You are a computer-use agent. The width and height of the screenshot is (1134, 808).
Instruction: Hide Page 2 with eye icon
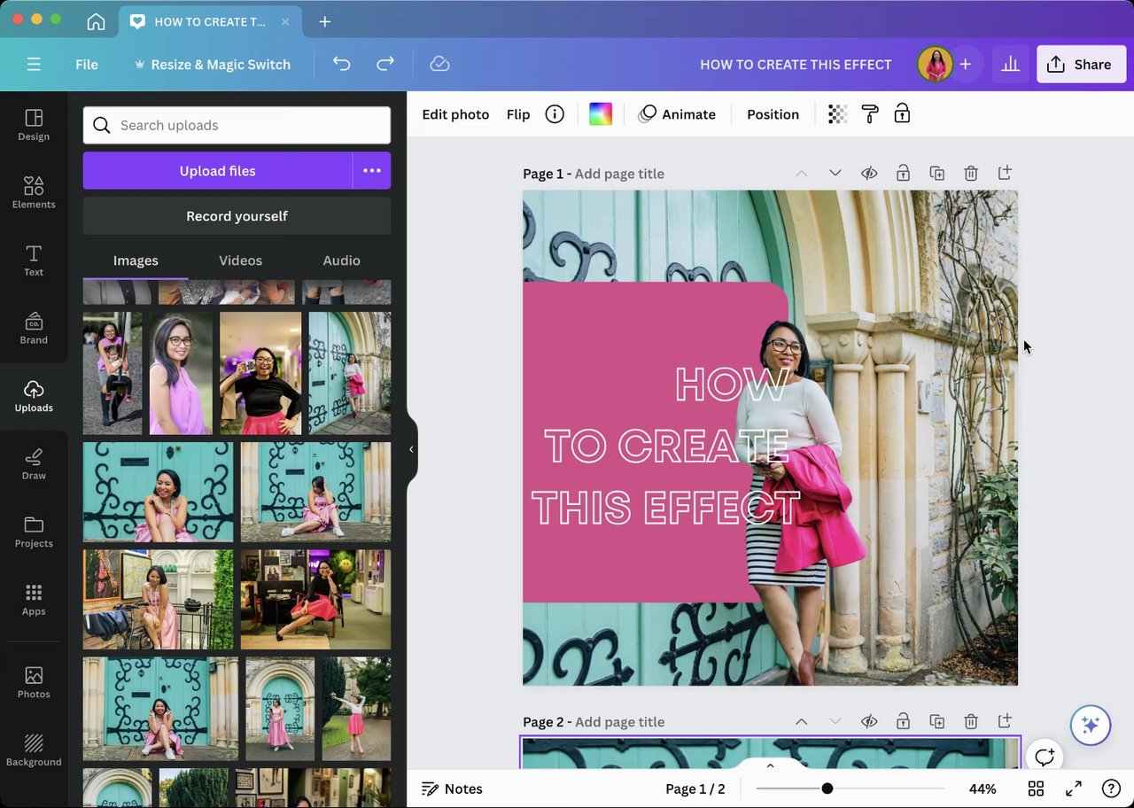[869, 722]
